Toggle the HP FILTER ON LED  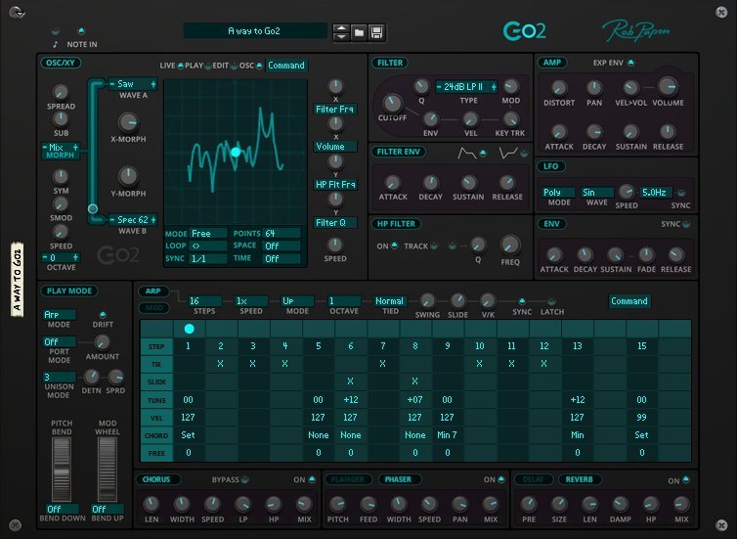[394, 246]
